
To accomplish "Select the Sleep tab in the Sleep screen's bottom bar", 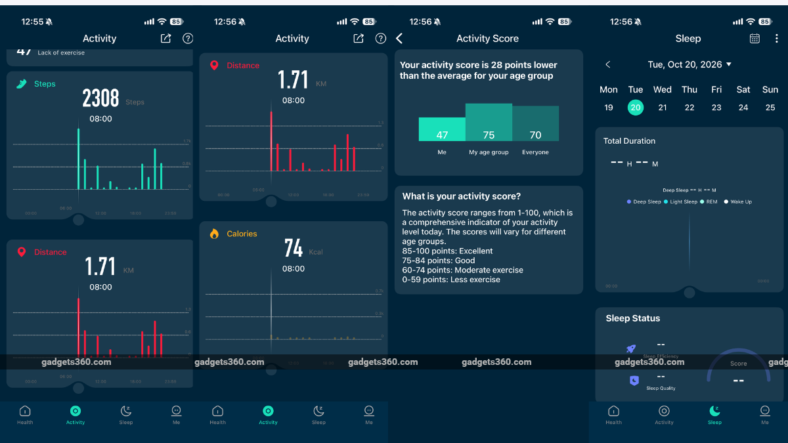I will coord(714,415).
